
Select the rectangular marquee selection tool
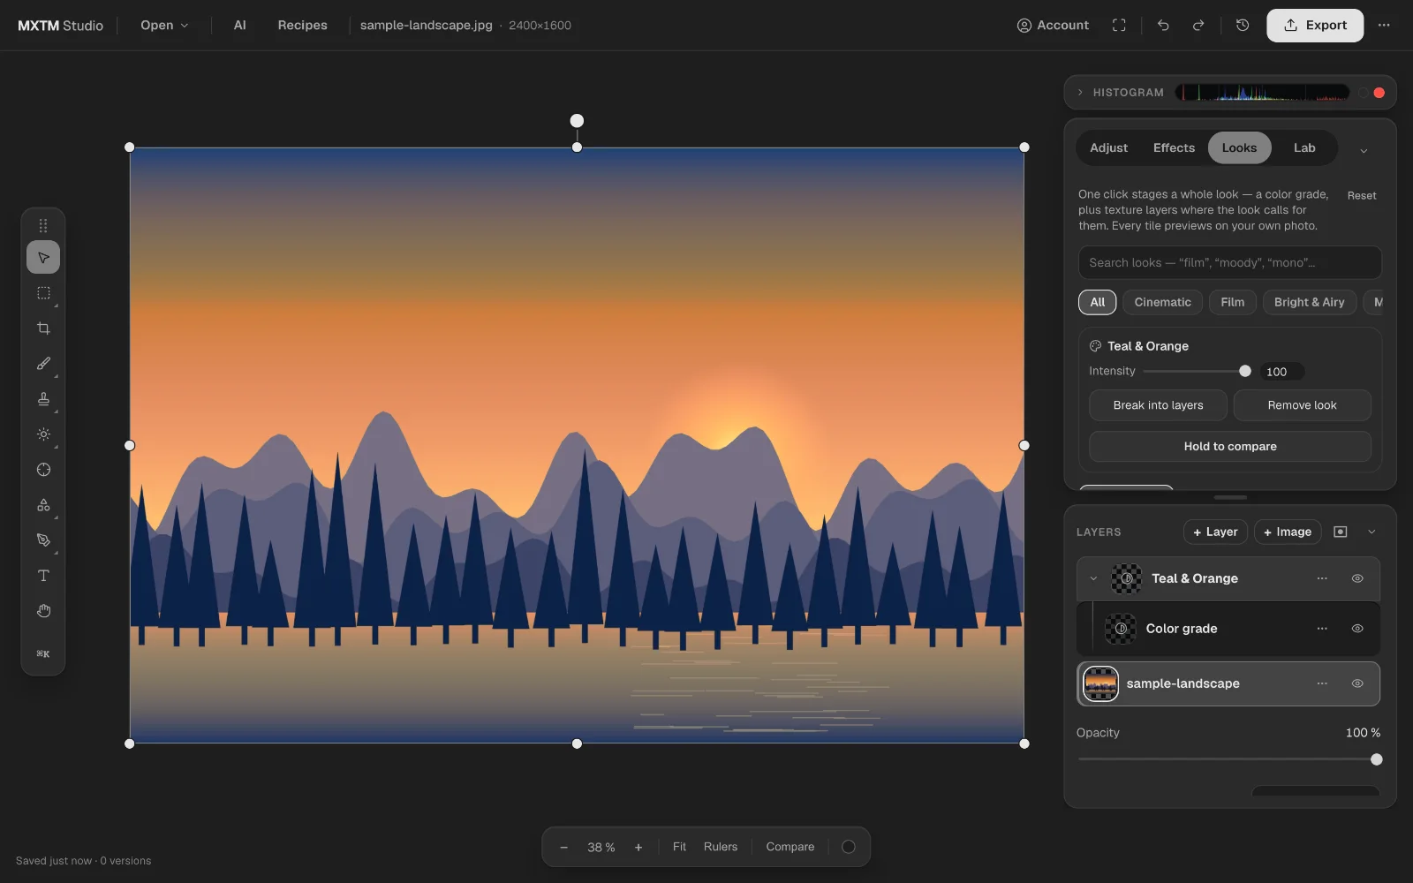(43, 293)
